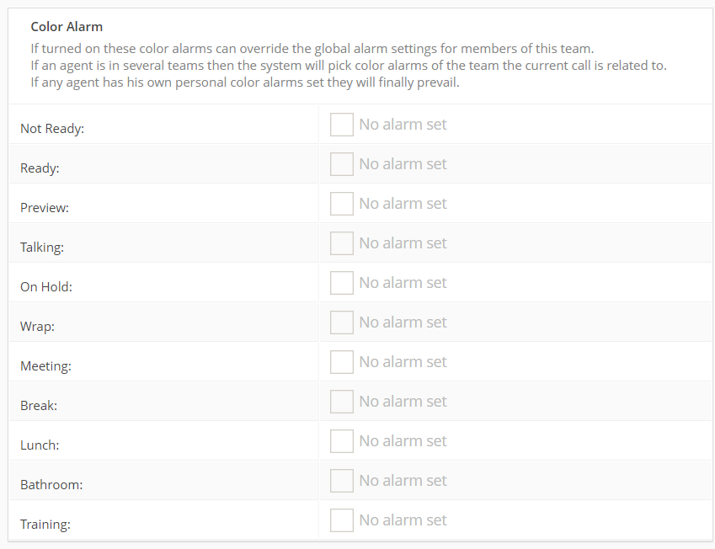Select the Training alarm color swatch

[342, 520]
